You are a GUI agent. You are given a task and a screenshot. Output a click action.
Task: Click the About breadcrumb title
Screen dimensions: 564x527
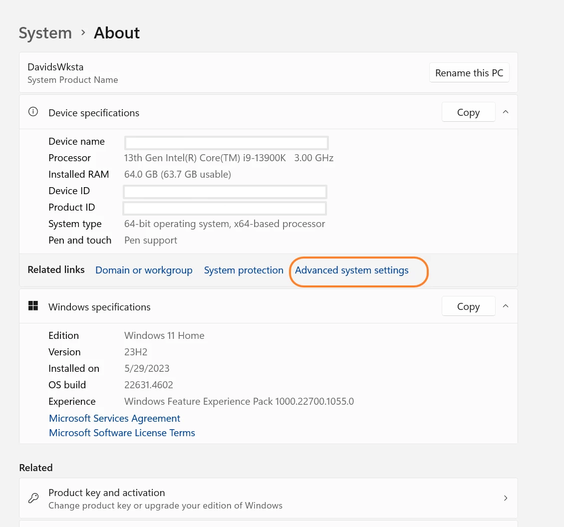coord(116,33)
